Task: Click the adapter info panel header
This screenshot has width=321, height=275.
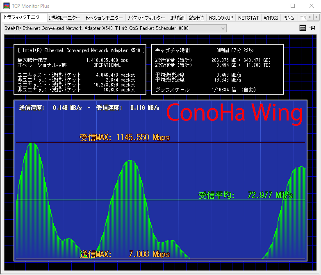Action: coord(81,50)
